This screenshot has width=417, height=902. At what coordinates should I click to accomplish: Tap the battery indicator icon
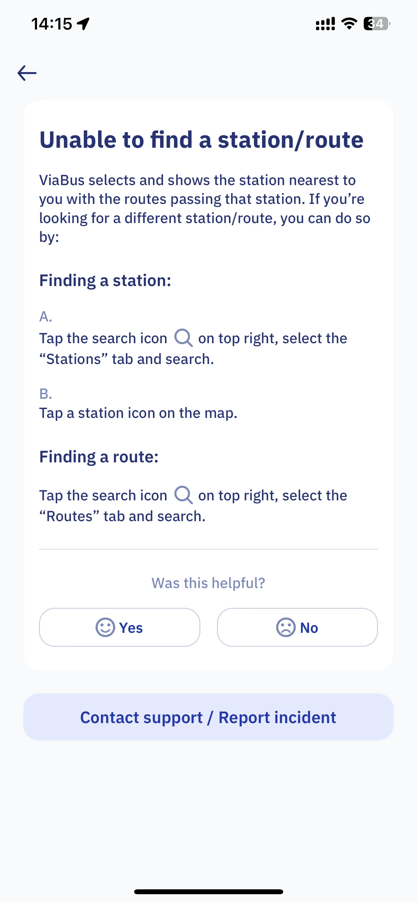pyautogui.click(x=377, y=23)
